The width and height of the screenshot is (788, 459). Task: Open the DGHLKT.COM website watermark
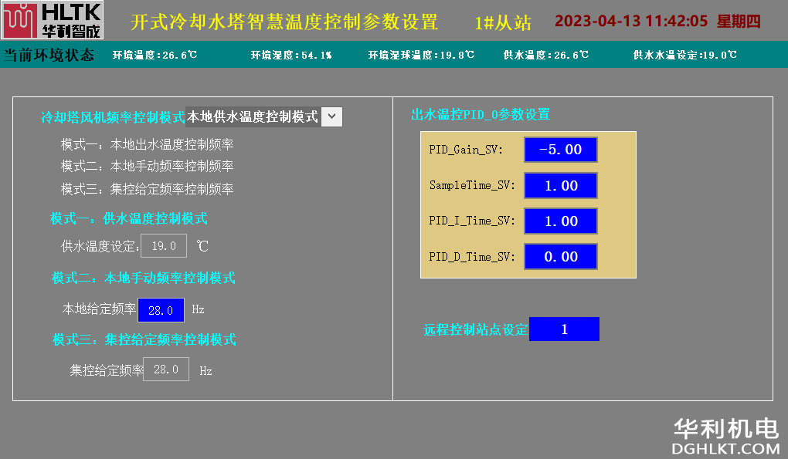click(x=726, y=447)
